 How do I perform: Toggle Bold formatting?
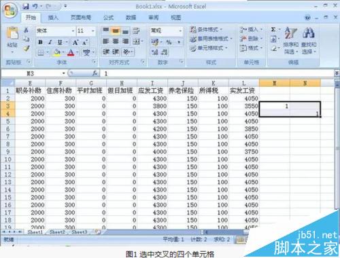41,42
